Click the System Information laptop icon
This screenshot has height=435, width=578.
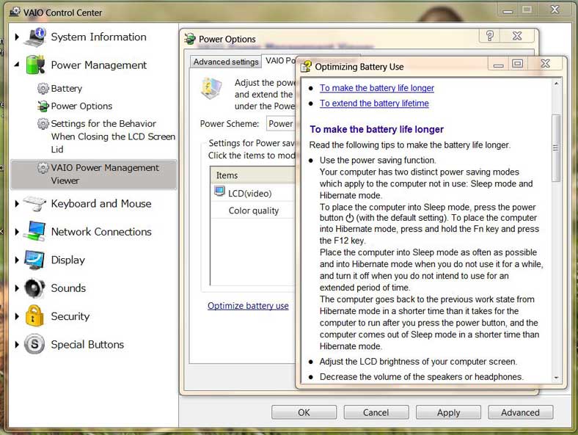tap(34, 37)
